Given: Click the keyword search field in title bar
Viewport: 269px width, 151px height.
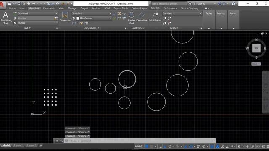Looking at the screenshot, I should coord(169,4).
